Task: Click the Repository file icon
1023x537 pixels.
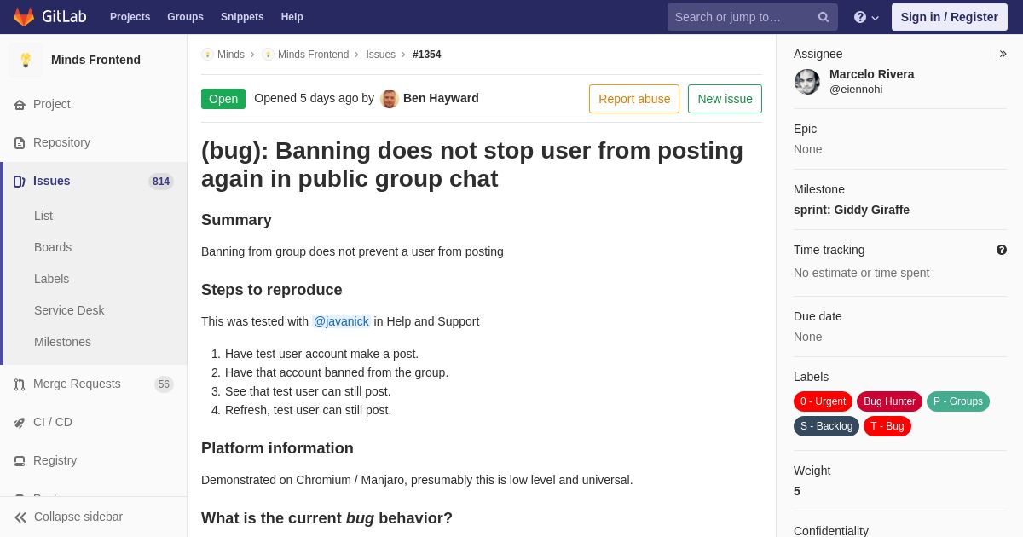Action: coord(20,143)
